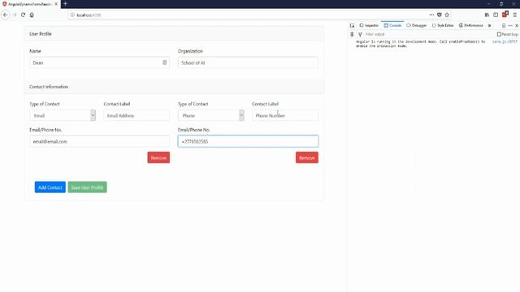Click the localhost address bar
The image size is (520, 292).
point(249,15)
